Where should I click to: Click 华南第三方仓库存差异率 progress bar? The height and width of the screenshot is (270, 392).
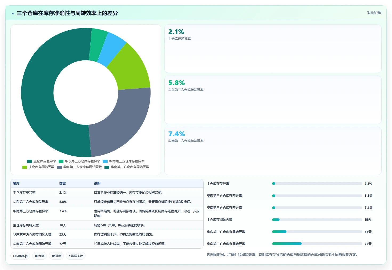pyautogui.click(x=317, y=208)
